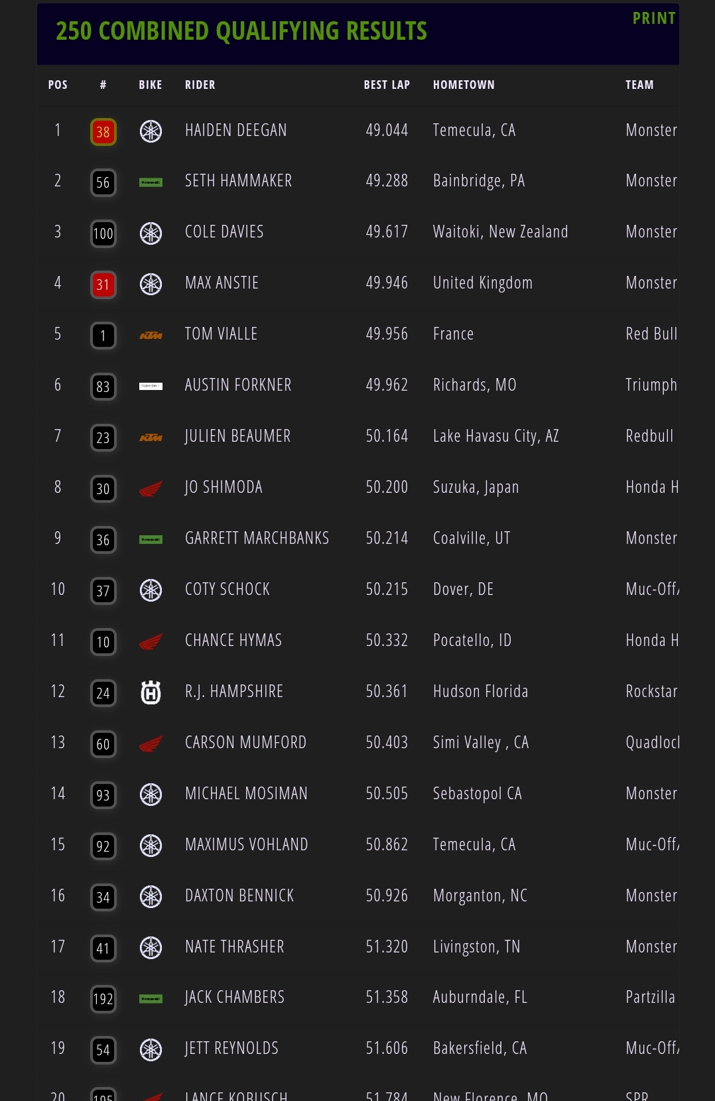Click the HOMETOWN column header
The width and height of the screenshot is (715, 1101).
pos(464,85)
